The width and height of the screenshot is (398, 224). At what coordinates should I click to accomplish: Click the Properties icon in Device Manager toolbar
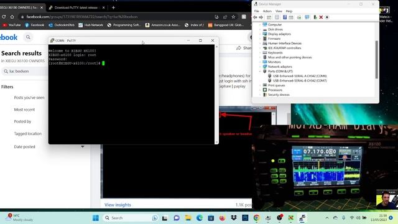(277, 17)
